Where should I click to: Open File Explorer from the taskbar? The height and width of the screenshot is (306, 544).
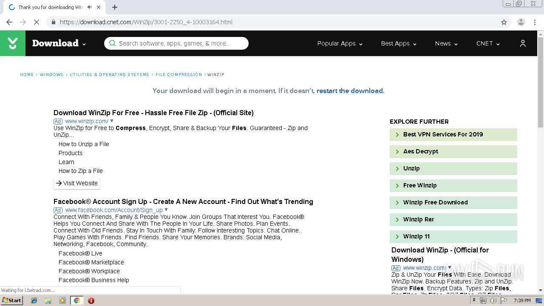pos(48,300)
